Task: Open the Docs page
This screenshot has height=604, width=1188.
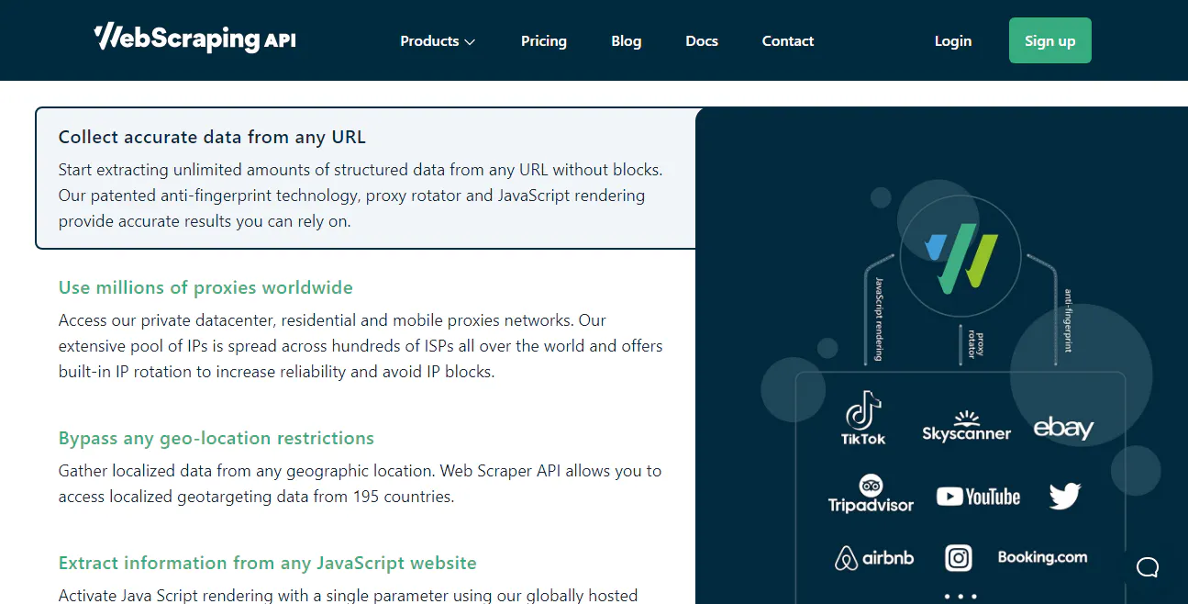Action: 701,40
